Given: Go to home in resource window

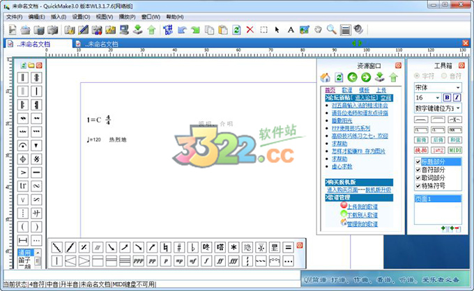Looking at the screenshot, I should coord(325,77).
